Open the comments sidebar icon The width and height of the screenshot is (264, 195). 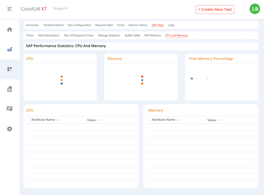tap(10, 109)
